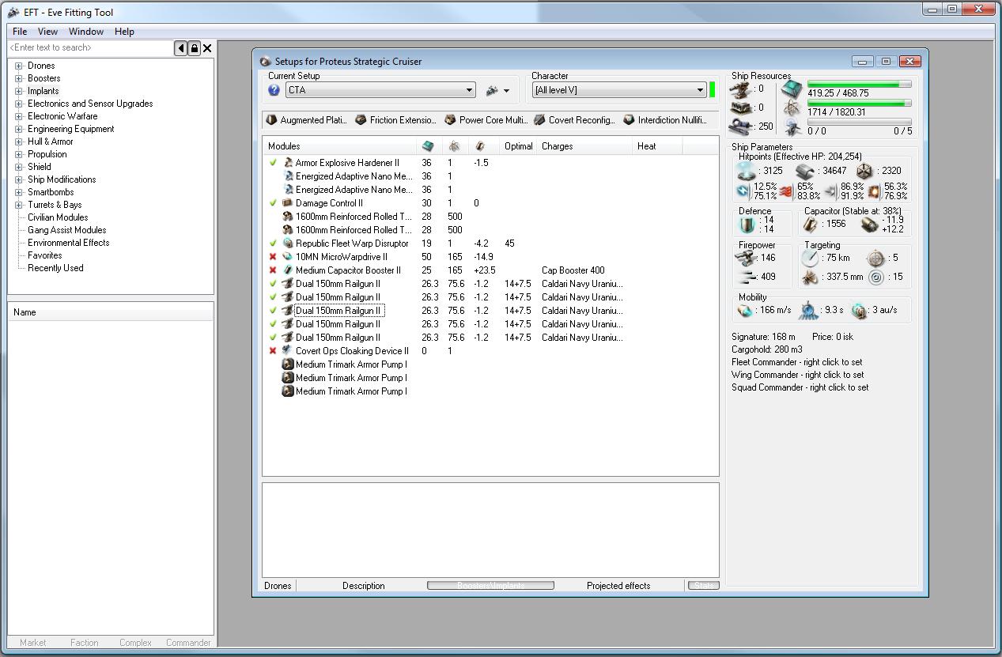Image resolution: width=1002 pixels, height=657 pixels.
Task: Select the Faction filter at bottom left
Action: pos(84,643)
